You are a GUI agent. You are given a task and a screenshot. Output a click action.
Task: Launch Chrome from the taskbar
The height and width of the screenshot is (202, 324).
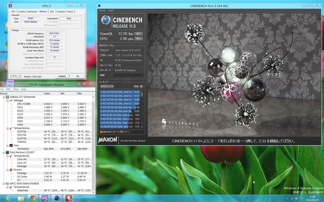(x=32, y=198)
